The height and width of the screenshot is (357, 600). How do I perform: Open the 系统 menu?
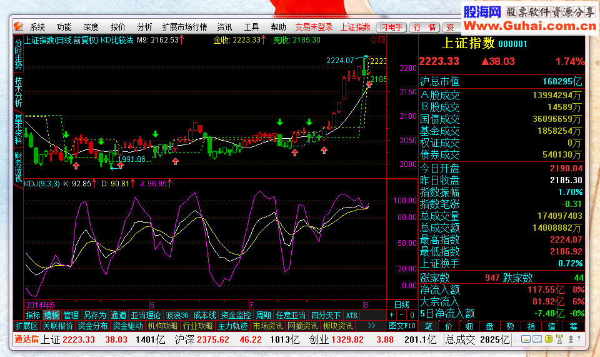(37, 27)
